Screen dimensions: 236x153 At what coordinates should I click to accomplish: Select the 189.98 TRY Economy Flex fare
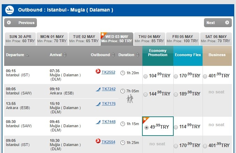click(x=176, y=94)
